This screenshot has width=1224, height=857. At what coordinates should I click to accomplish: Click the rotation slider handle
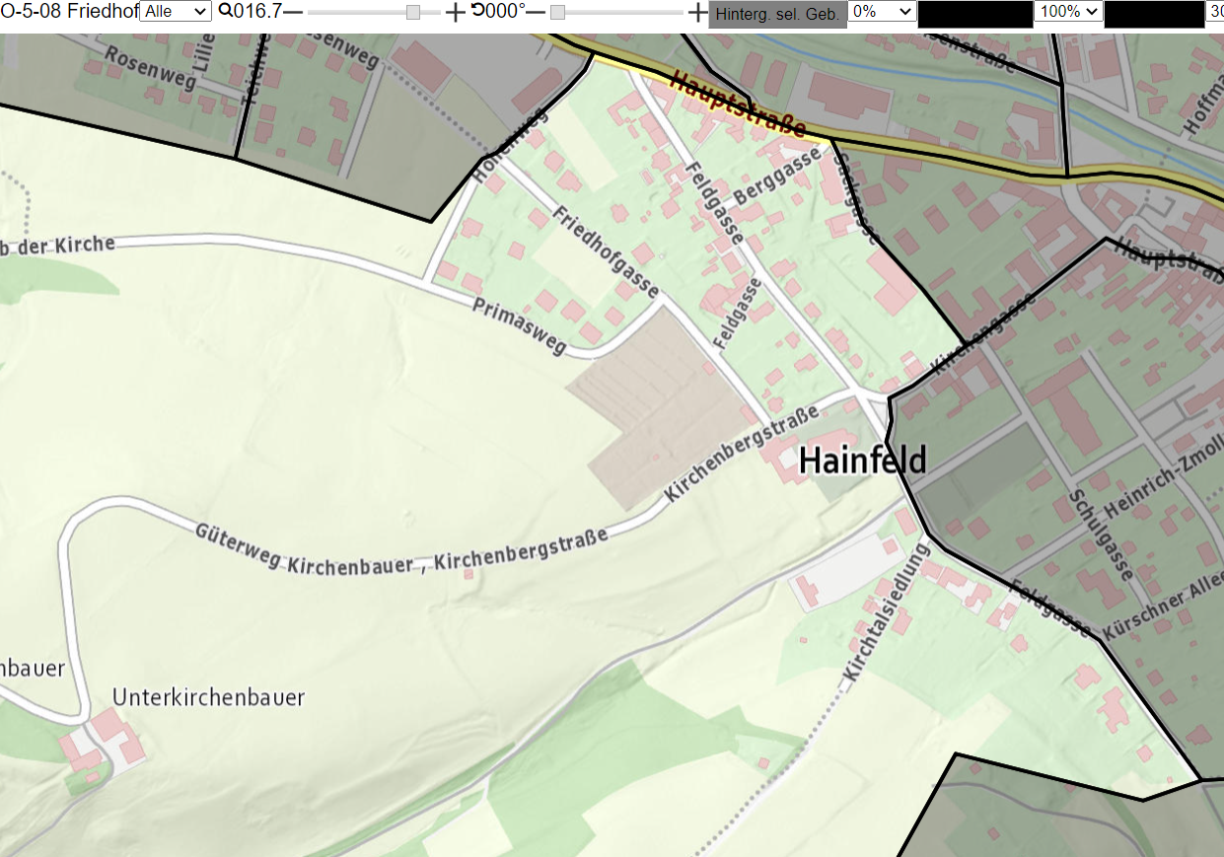557,12
